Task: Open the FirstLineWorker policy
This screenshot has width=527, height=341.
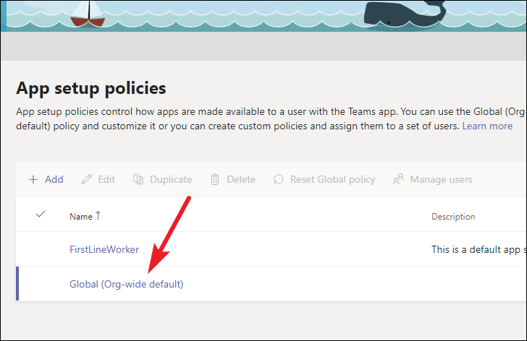Action: [104, 249]
